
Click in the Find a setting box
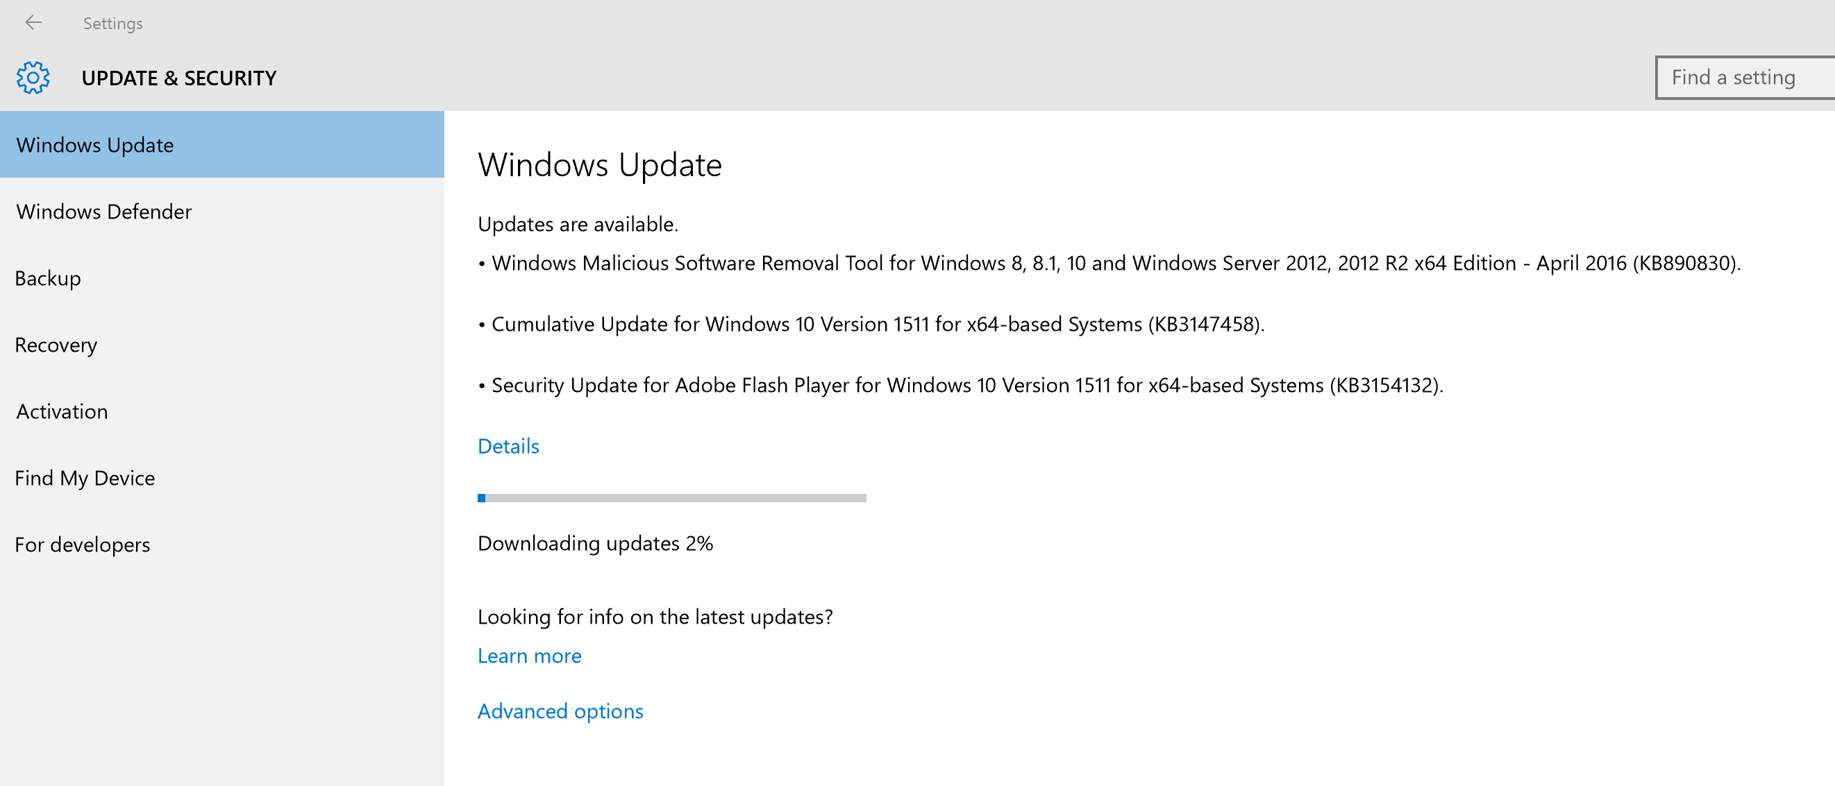1745,78
